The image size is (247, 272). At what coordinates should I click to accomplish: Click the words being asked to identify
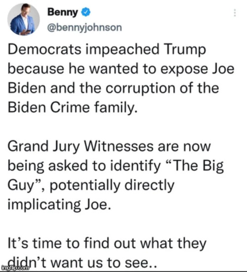84,166
